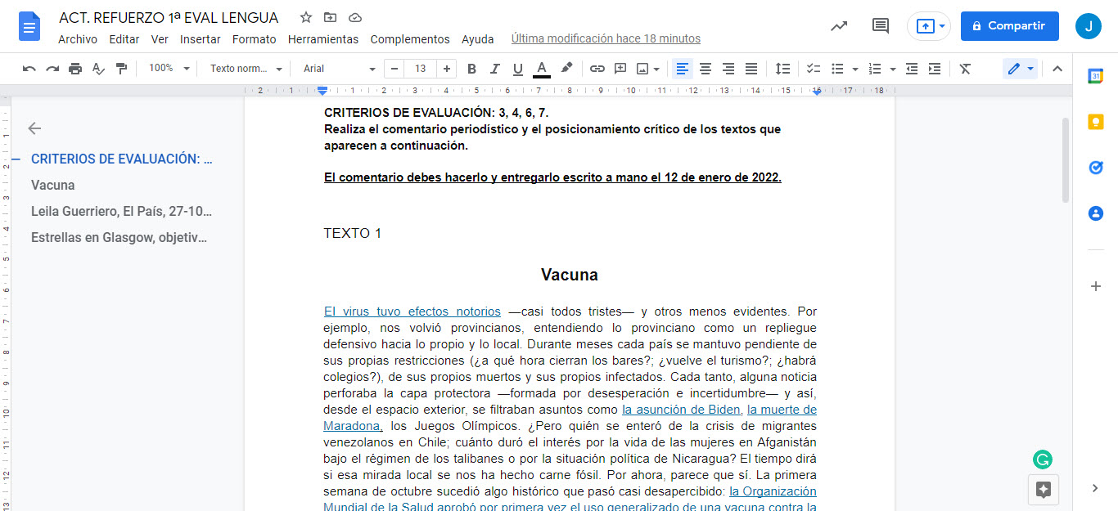
Task: Open Google Tasks from the sidebar
Action: [x=1096, y=168]
